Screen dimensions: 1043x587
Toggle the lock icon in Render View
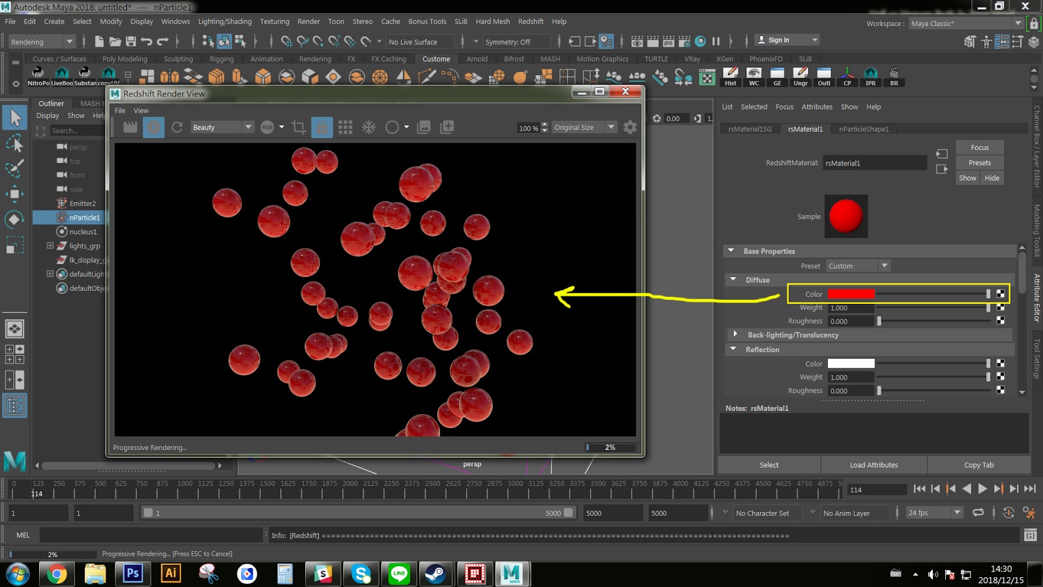click(322, 127)
